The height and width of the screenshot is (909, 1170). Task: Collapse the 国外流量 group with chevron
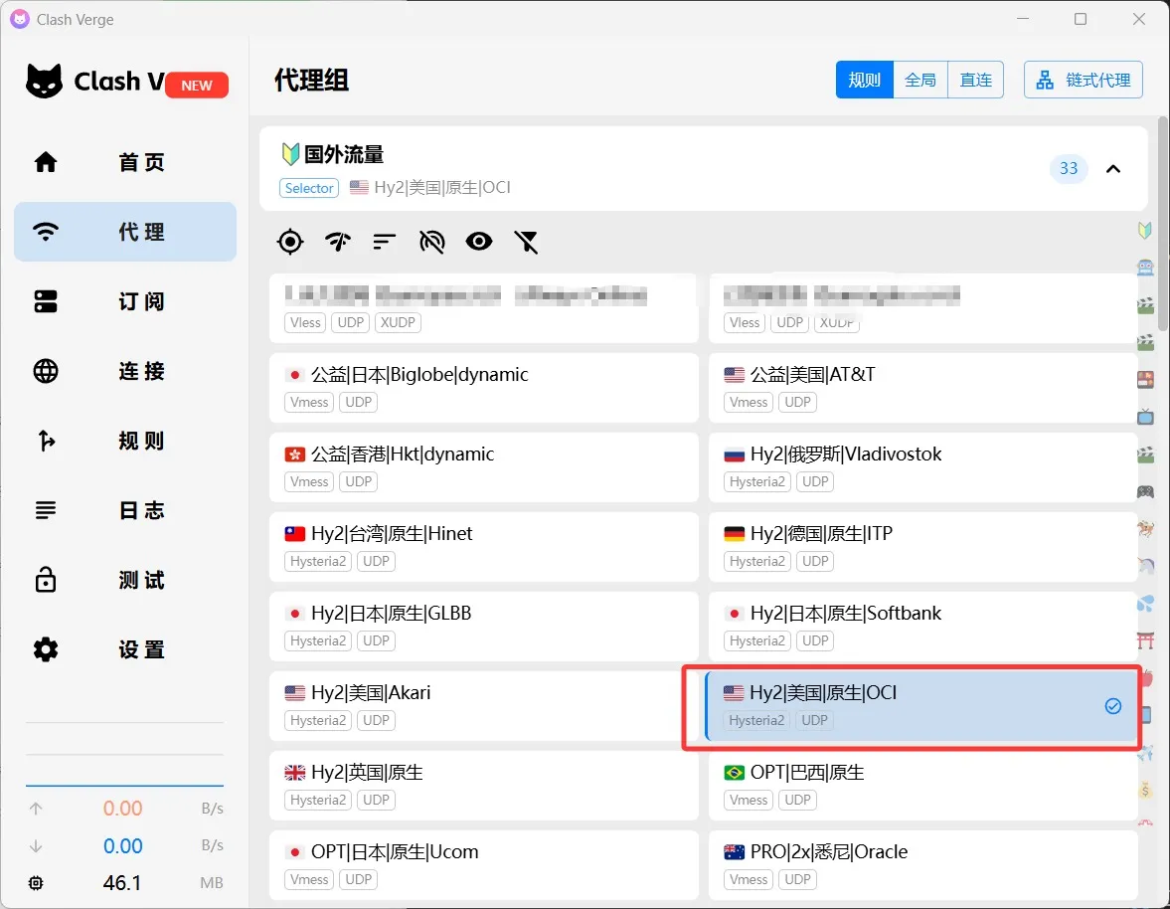point(1112,169)
